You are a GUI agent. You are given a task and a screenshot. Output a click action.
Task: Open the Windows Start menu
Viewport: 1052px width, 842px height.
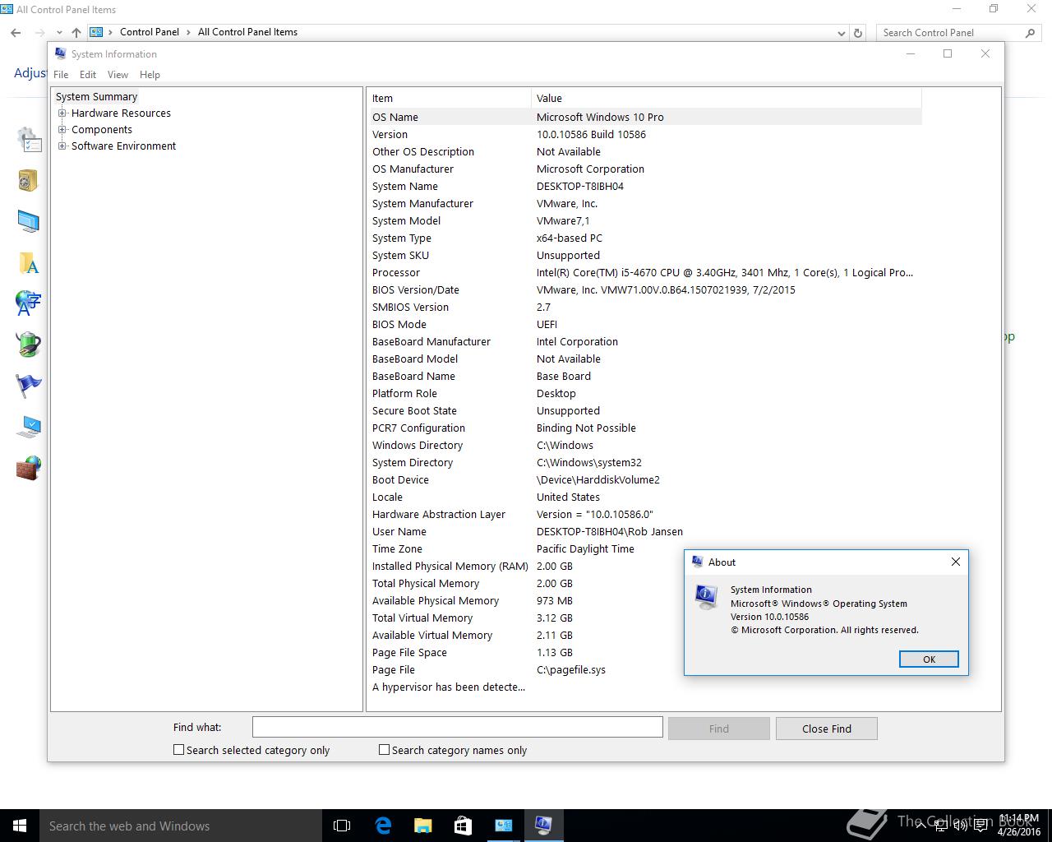[20, 826]
